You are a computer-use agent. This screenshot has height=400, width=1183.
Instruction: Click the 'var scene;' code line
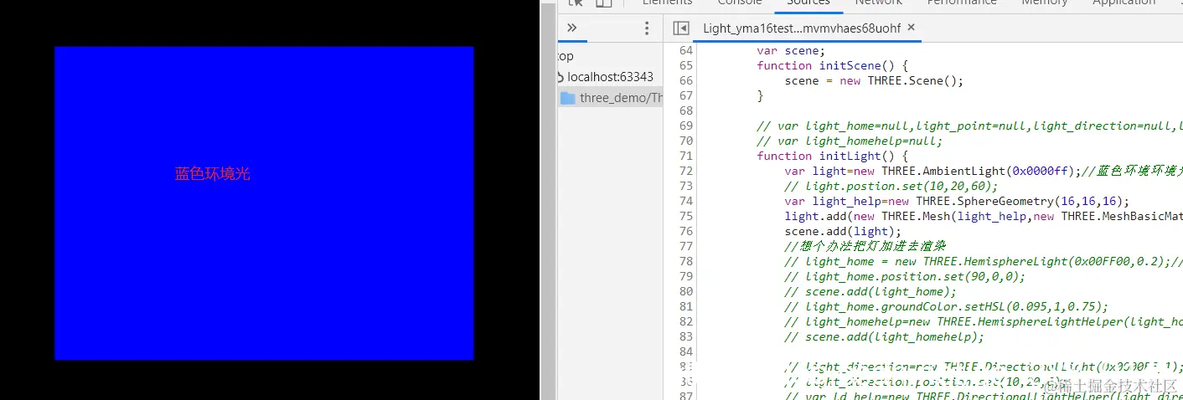[791, 50]
